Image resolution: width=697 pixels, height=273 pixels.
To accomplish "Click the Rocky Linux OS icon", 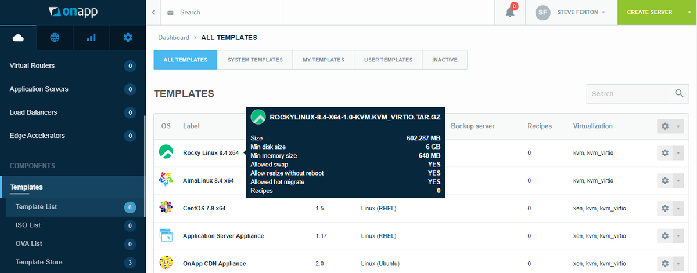I will point(166,152).
